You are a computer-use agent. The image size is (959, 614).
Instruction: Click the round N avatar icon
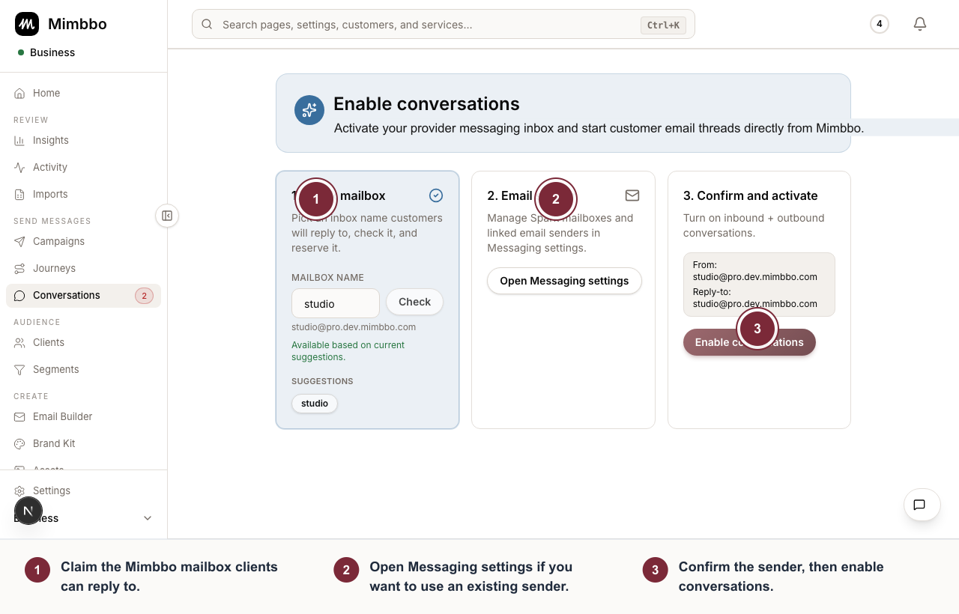[28, 511]
